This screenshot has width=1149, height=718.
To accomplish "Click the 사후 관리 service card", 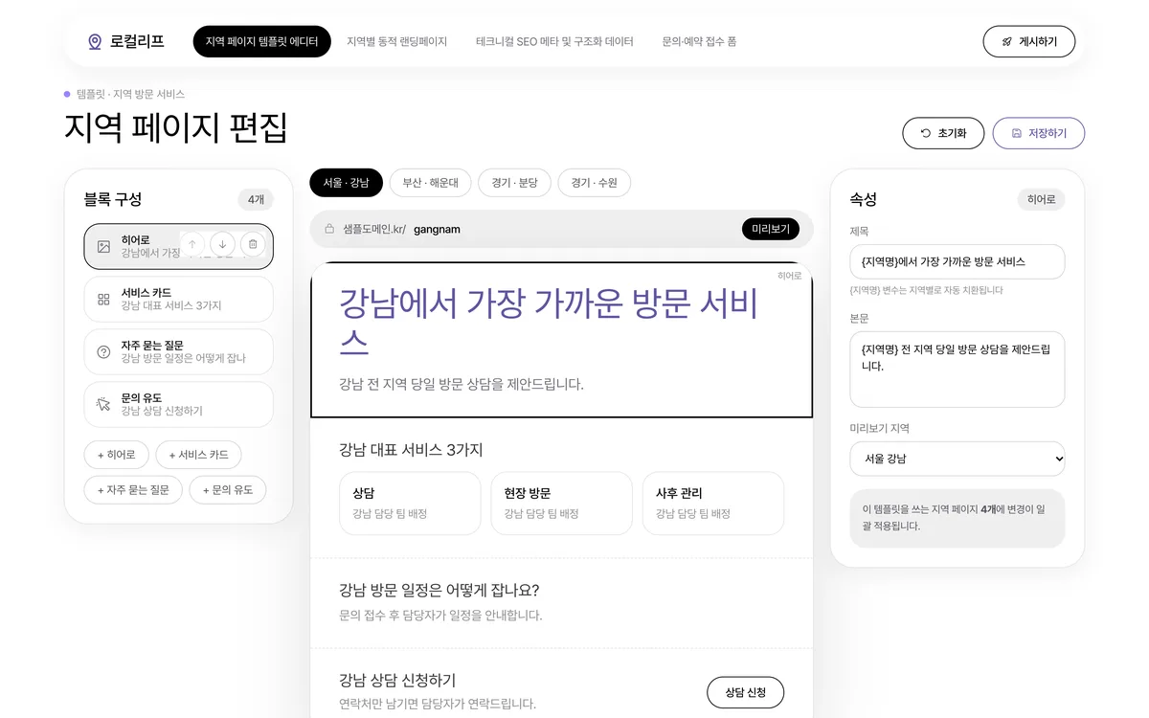I will 713,503.
